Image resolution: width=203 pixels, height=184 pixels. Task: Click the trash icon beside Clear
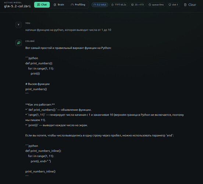click(x=185, y=5)
